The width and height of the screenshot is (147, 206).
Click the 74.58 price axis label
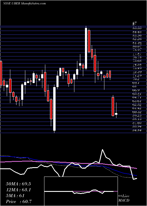[x=137, y=64]
